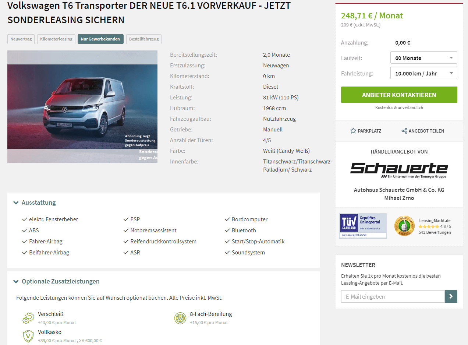Click the Anbieter kontaktieren button
Screen dimensions: 468x345
pos(399,95)
